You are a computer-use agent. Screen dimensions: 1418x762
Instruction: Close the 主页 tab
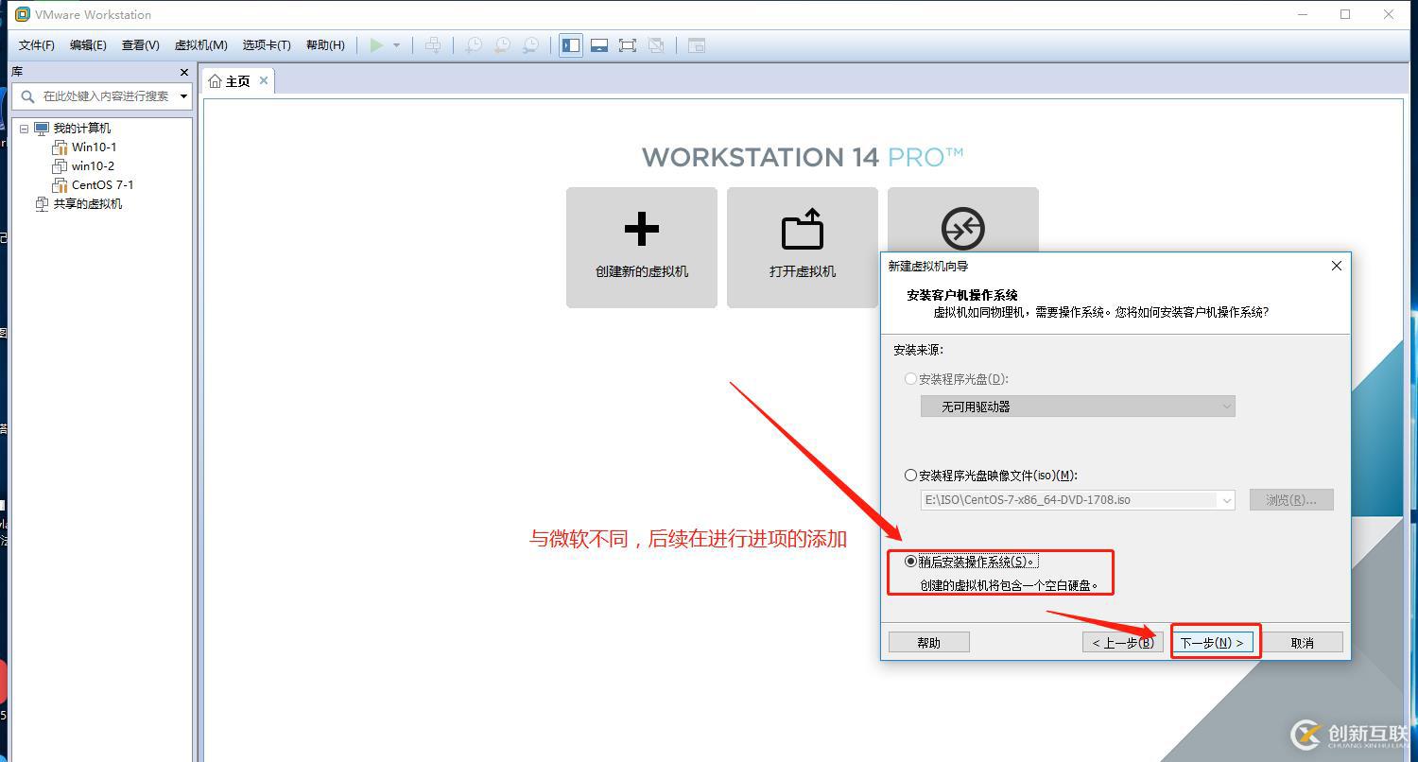264,80
